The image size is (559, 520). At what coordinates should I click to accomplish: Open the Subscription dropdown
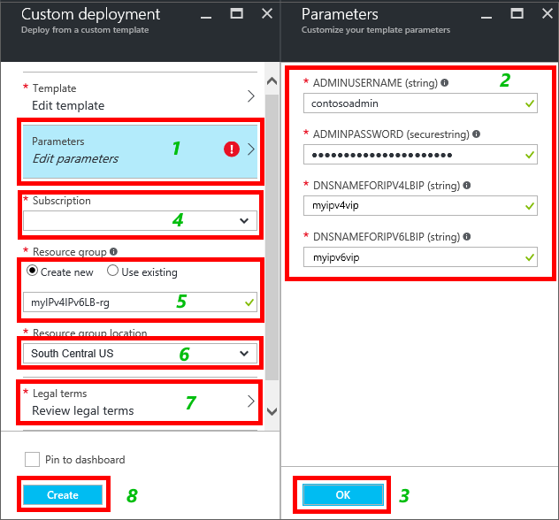click(140, 220)
